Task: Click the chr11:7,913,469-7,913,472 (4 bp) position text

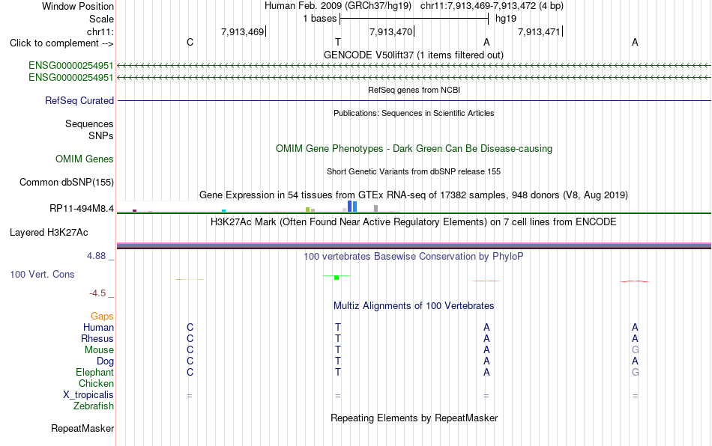Action: pyautogui.click(x=492, y=6)
